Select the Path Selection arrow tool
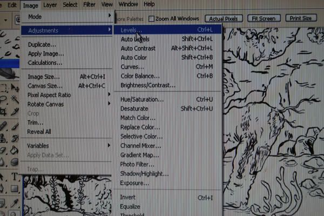Screen dimensions: 324x216 [x=2, y=177]
